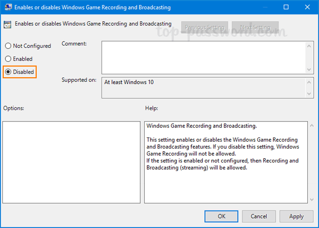Viewport: 319px width, 228px height.
Task: Click the policy setting icon beside the header
Action: [8, 25]
